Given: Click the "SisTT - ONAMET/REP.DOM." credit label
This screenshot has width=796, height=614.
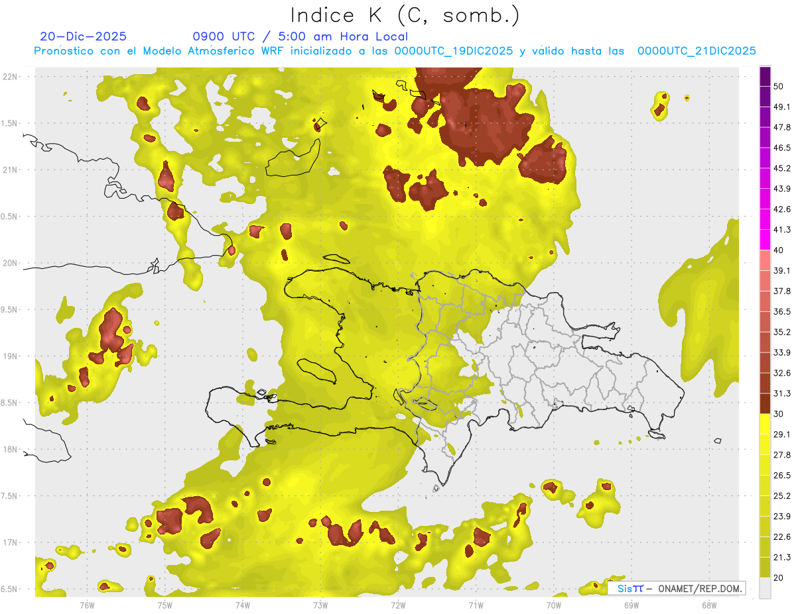Looking at the screenshot, I should coord(677,588).
